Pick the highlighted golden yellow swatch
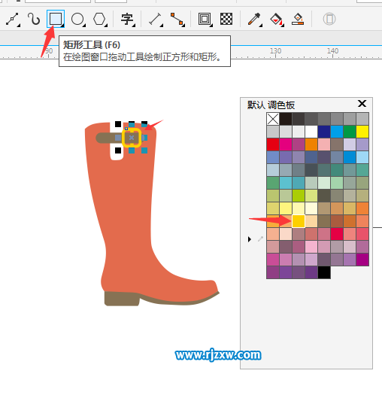382x395 pixels. pos(299,221)
